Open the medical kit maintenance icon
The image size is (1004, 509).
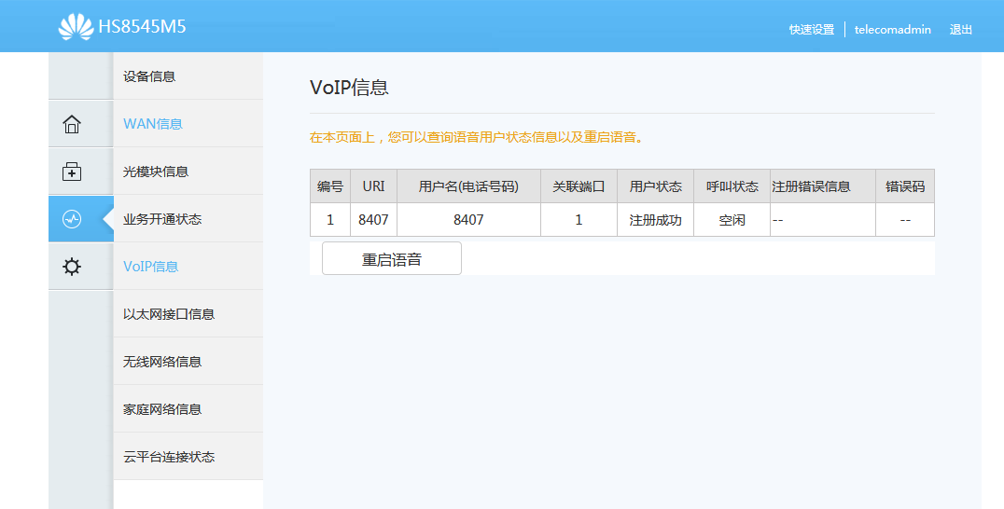[72, 172]
